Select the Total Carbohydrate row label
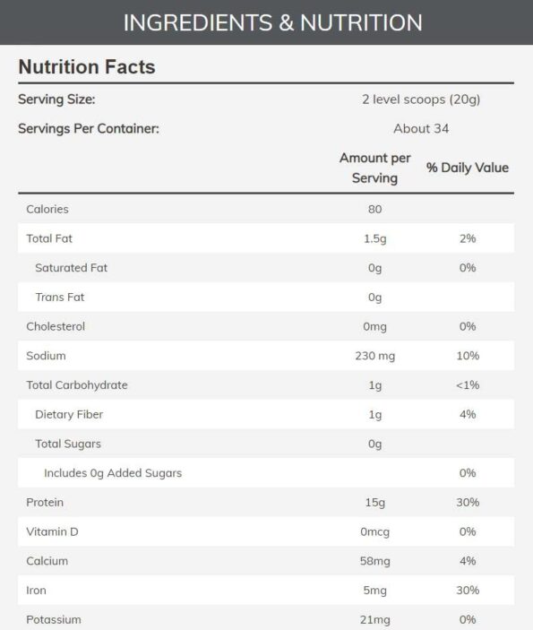 coord(77,385)
